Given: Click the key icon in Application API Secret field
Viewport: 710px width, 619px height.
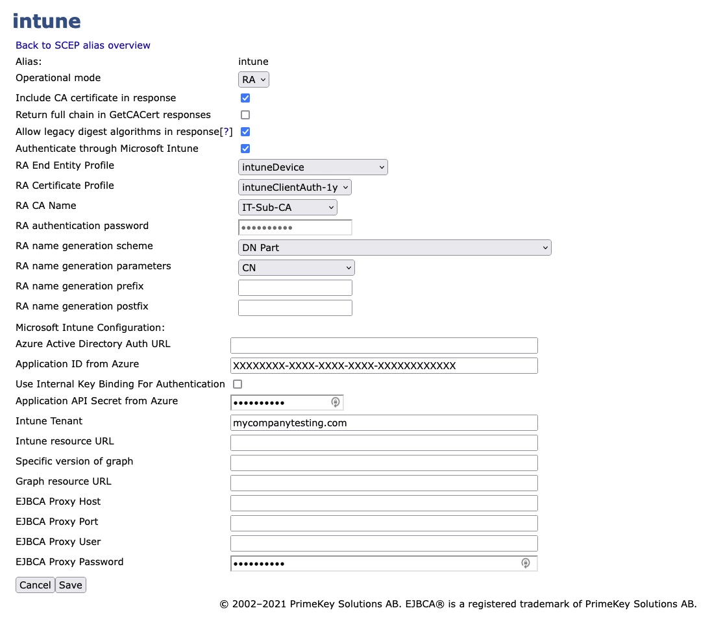Looking at the screenshot, I should click(336, 402).
